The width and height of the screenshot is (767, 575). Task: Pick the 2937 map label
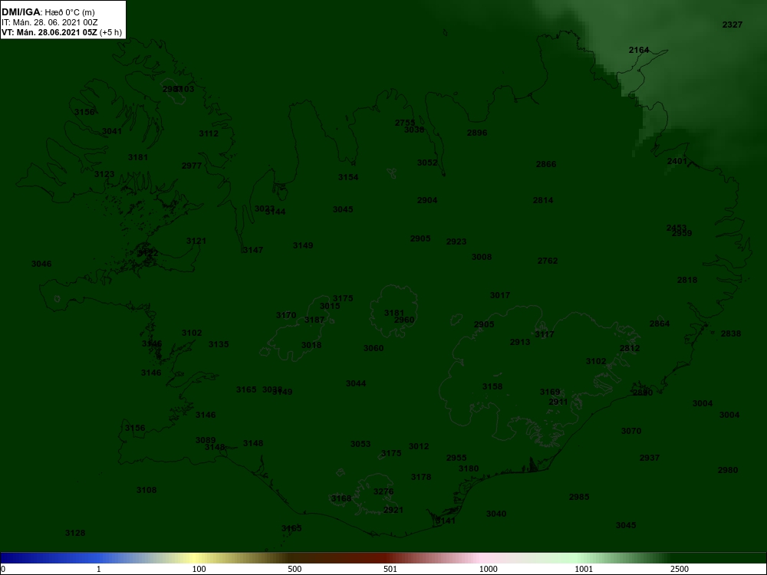650,458
